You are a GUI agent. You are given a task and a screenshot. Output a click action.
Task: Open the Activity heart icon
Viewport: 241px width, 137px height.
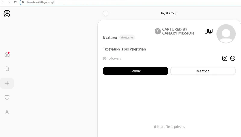coord(7,98)
